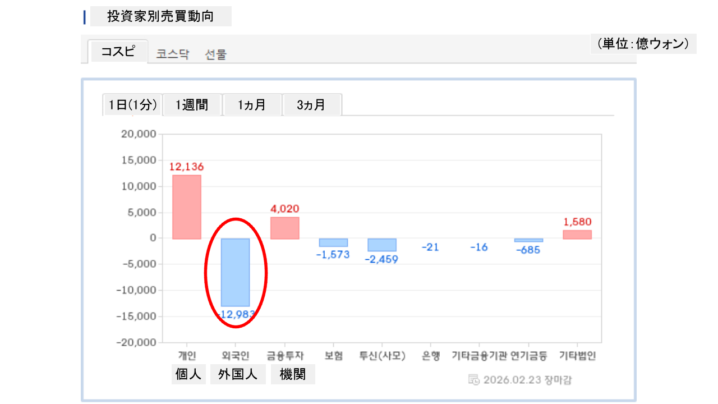
Task: Click the -21 value for 은행
Action: pyautogui.click(x=430, y=247)
